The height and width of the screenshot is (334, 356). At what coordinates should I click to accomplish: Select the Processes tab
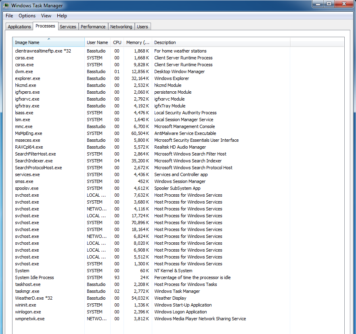45,26
